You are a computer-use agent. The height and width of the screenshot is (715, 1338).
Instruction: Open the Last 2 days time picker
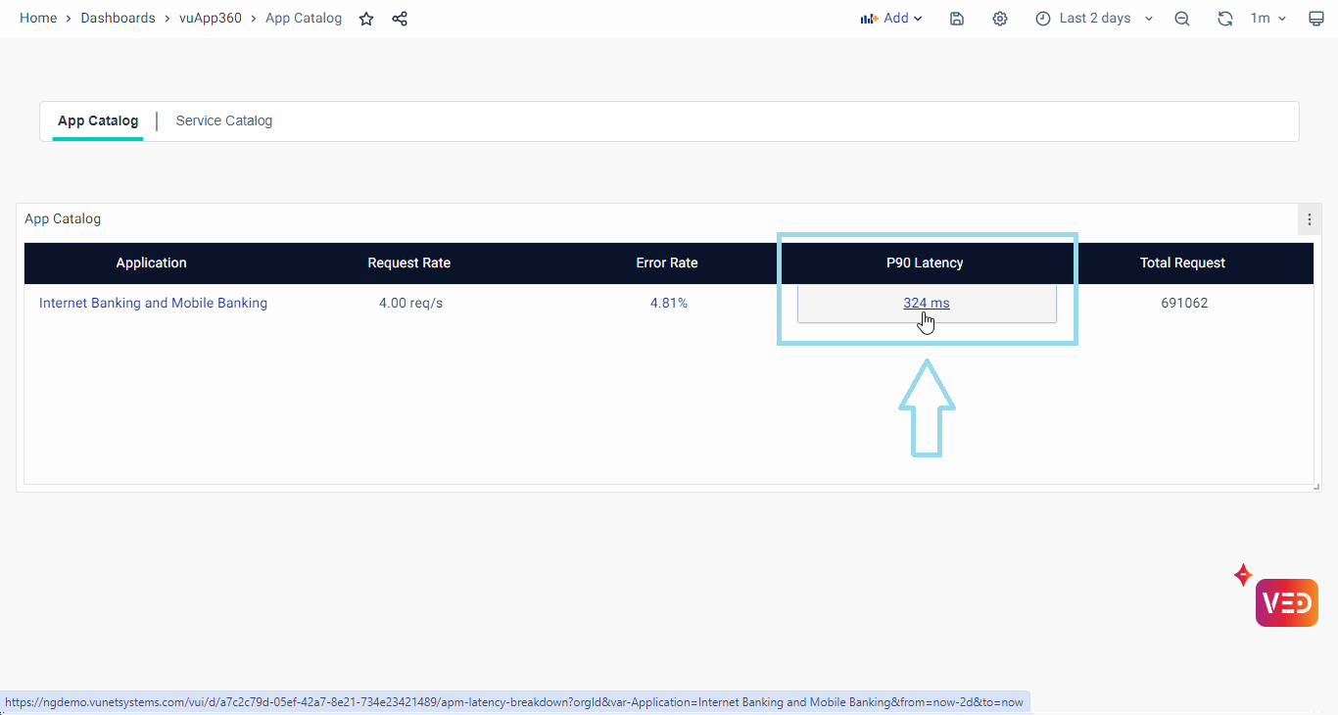1094,19
